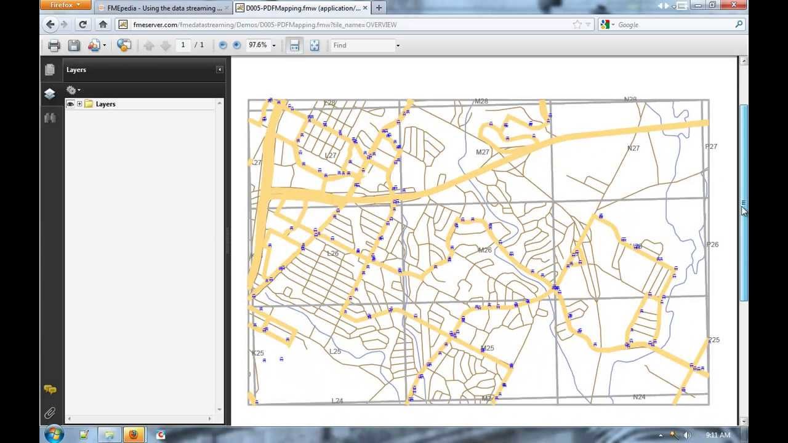Open the Windows Start menu
The image size is (788, 443).
coord(54,434)
